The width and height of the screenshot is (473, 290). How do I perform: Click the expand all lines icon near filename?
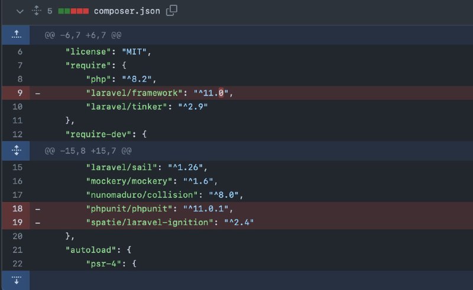(37, 11)
